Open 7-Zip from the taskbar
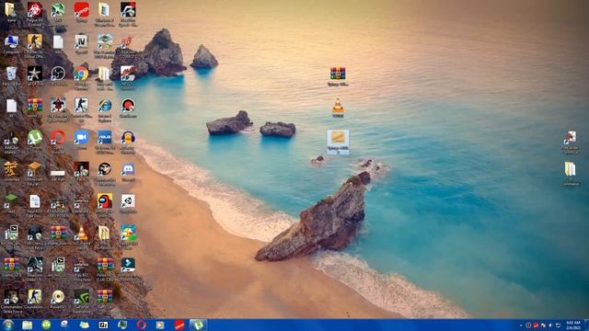Viewport: 589px width, 331px height. pyautogui.click(x=103, y=325)
